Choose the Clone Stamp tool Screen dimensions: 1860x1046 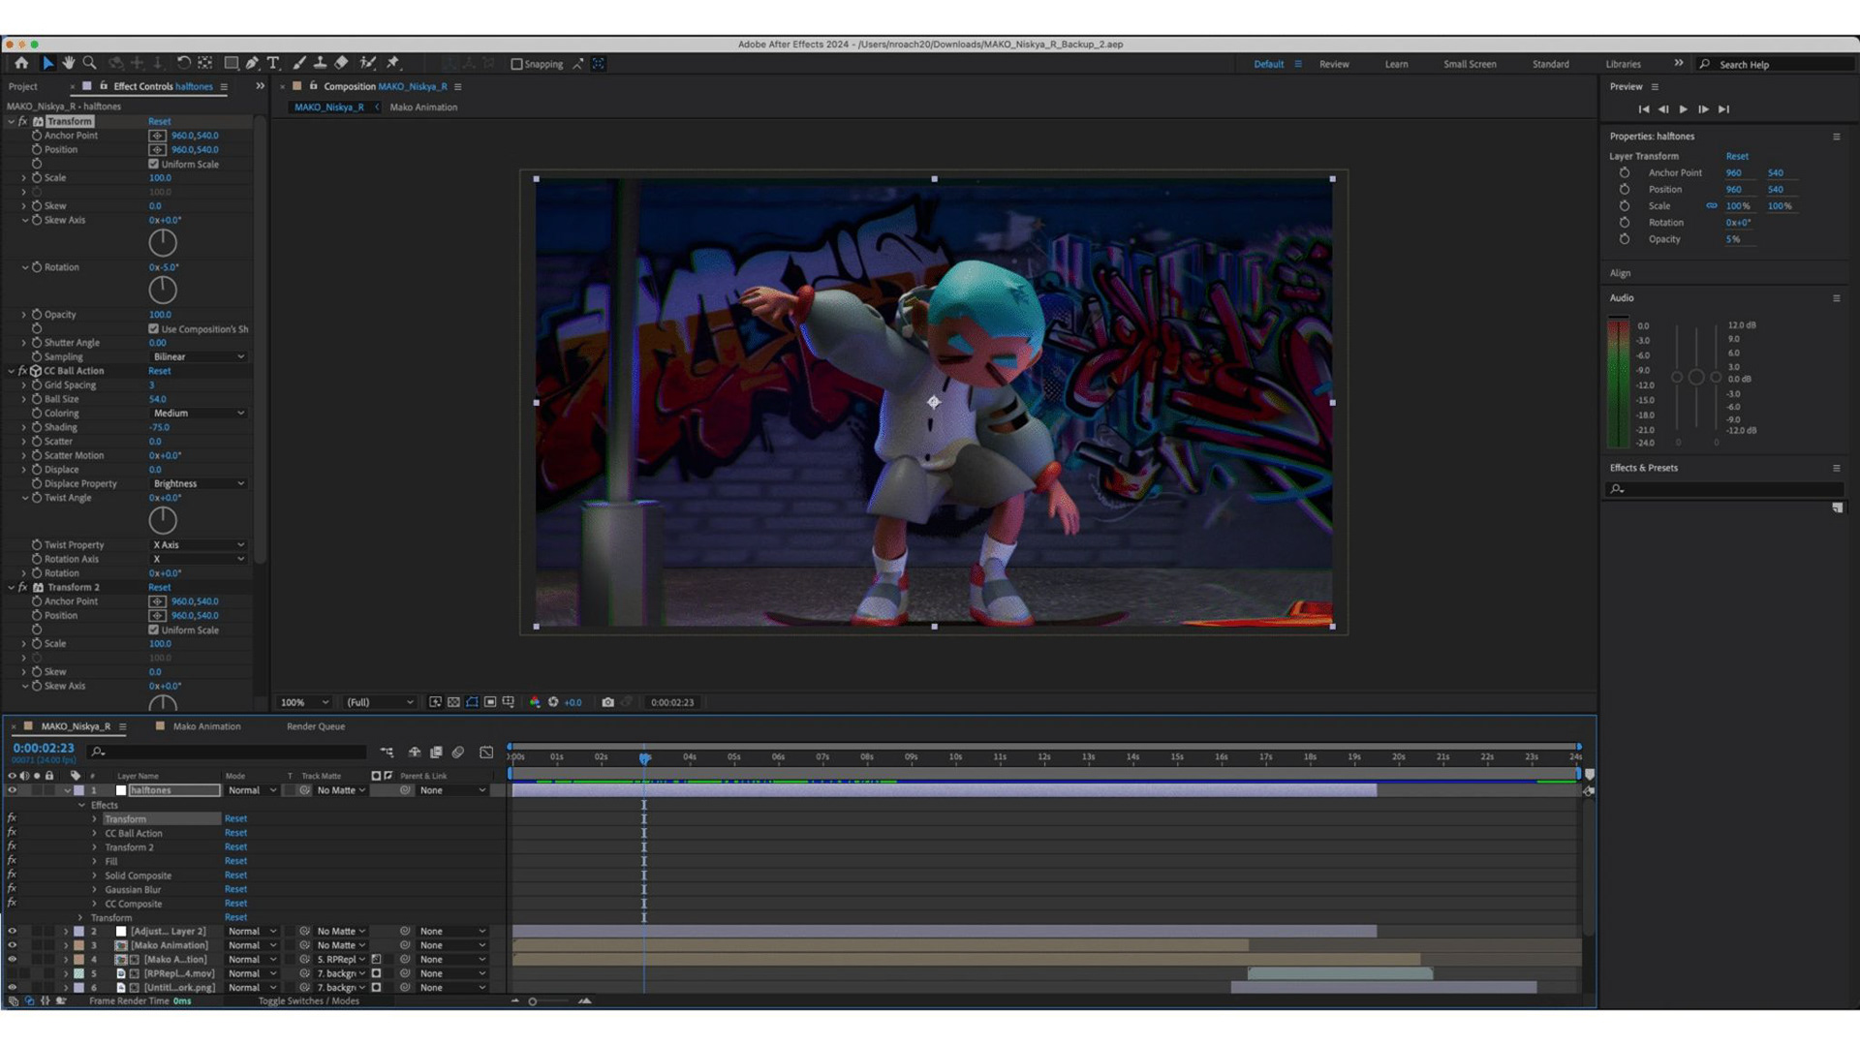point(320,63)
